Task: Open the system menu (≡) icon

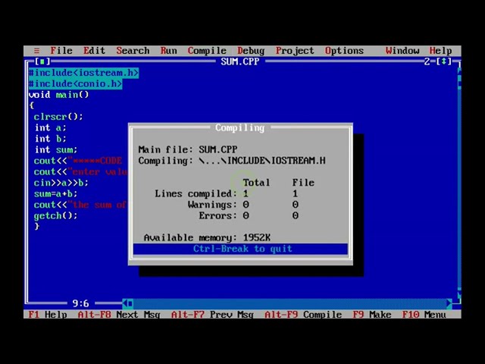Action: click(x=36, y=51)
